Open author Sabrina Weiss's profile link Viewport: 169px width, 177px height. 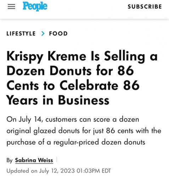coord(34,160)
